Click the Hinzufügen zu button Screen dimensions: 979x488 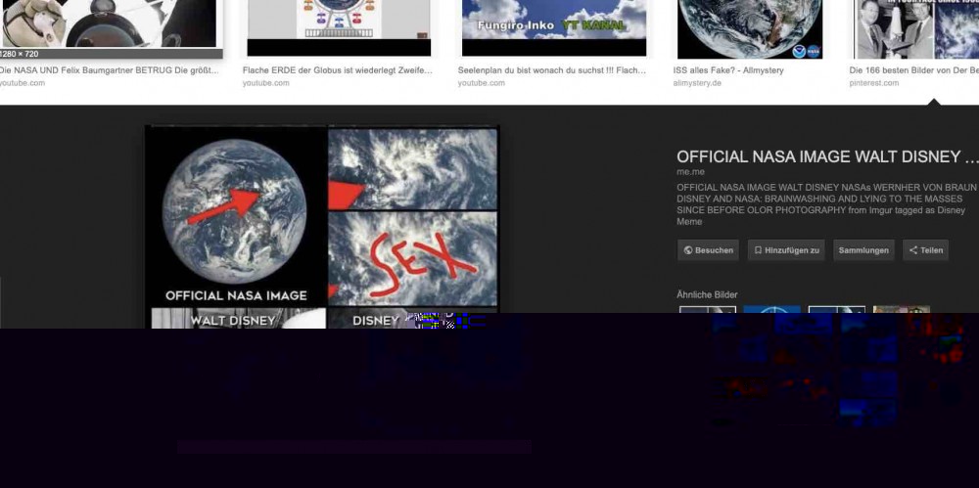coord(786,250)
